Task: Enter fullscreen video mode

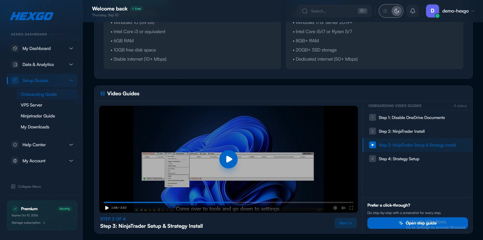Action: click(351, 208)
